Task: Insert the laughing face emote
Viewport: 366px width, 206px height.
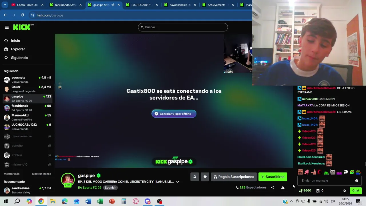Action: tap(300, 172)
